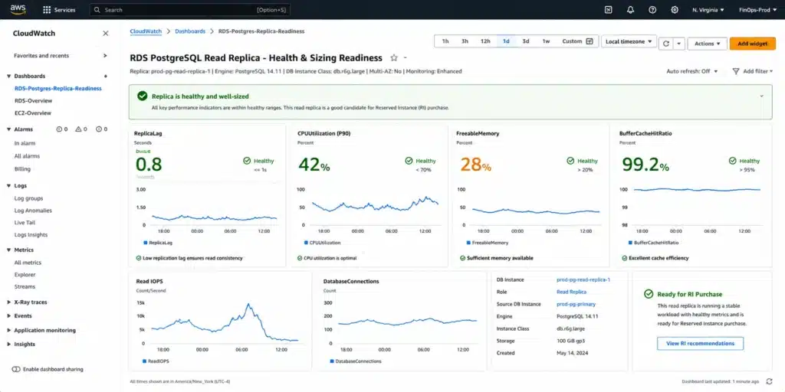Viewport: 785px width, 392px height.
Task: Click the warning triangle alarm count icon
Action: [x=78, y=129]
